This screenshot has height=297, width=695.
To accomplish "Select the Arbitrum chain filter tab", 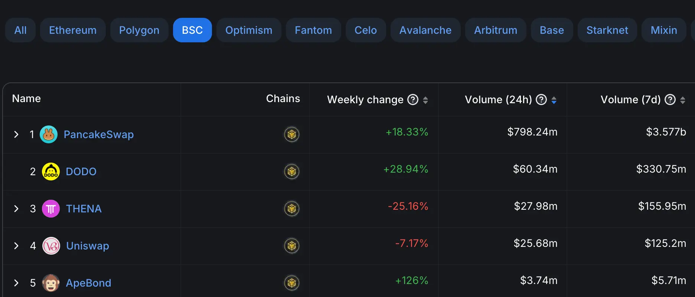I will pyautogui.click(x=496, y=30).
